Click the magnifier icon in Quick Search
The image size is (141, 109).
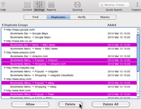tap(102, 5)
